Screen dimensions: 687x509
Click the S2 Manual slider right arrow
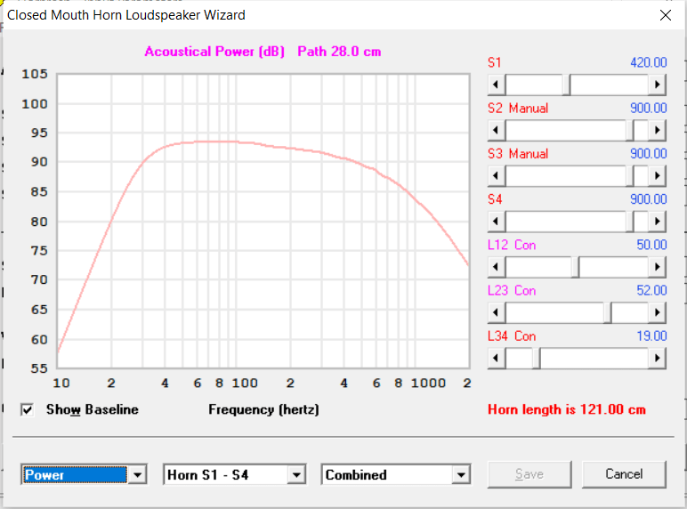[657, 130]
